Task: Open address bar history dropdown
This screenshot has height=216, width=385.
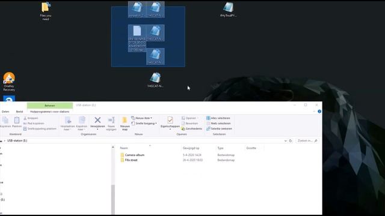Action: click(285, 141)
